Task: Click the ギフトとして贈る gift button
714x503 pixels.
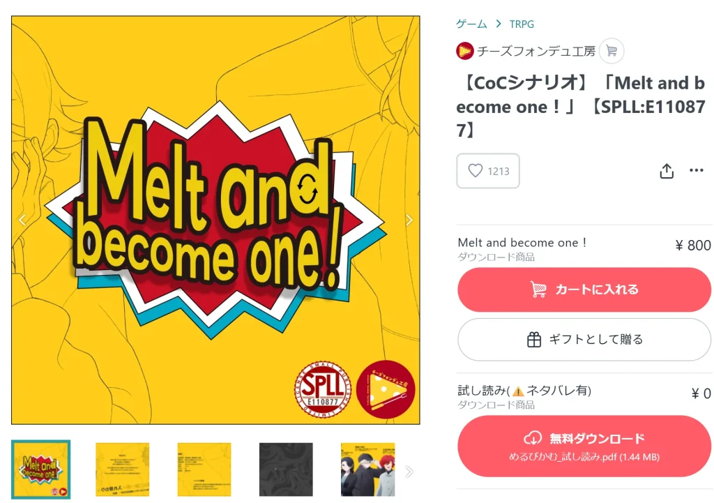Action: click(x=584, y=340)
